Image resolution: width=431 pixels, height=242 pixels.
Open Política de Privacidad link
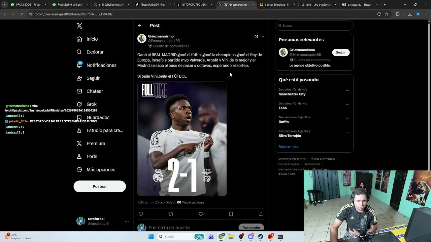point(323,159)
